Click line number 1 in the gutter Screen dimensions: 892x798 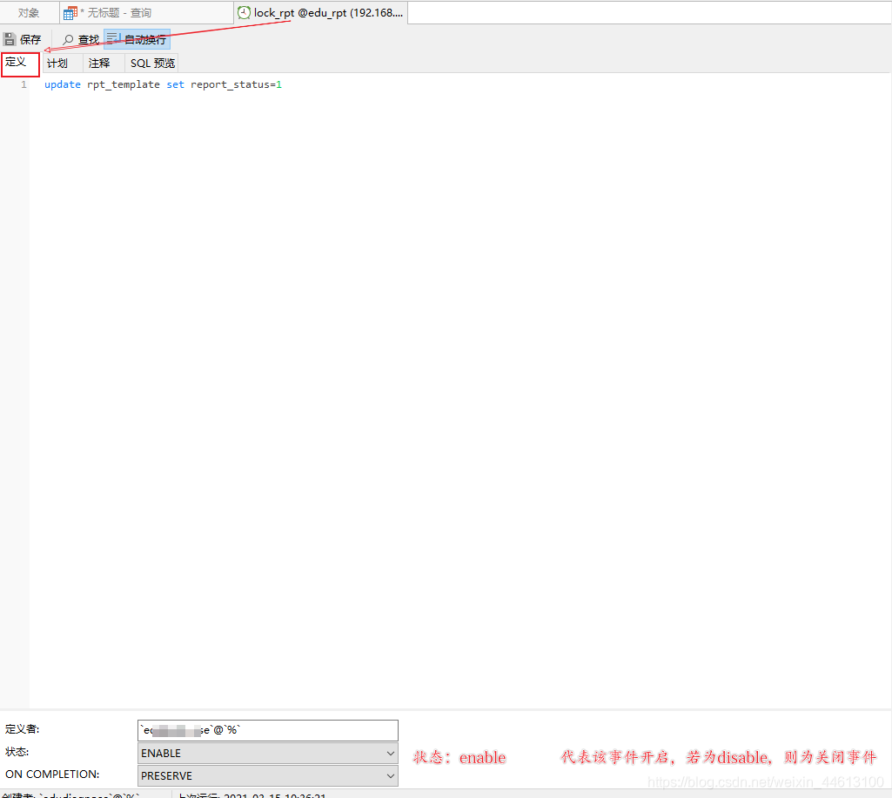(23, 84)
